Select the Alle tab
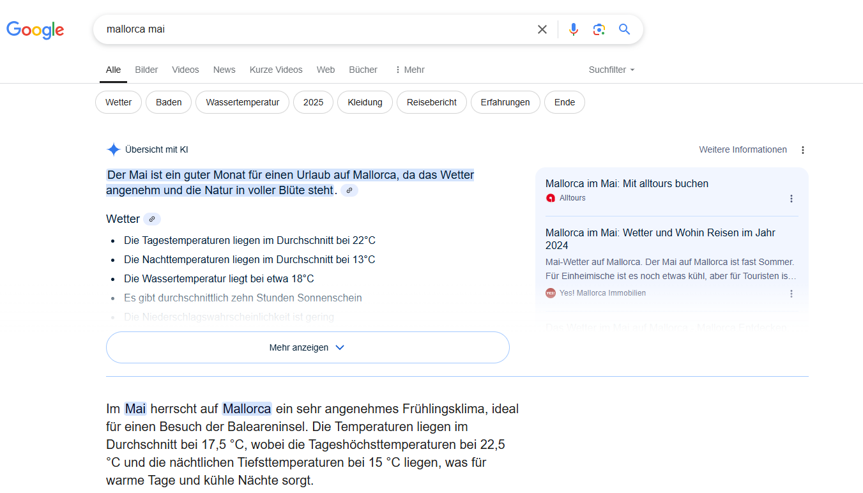This screenshot has height=493, width=863. coord(113,70)
